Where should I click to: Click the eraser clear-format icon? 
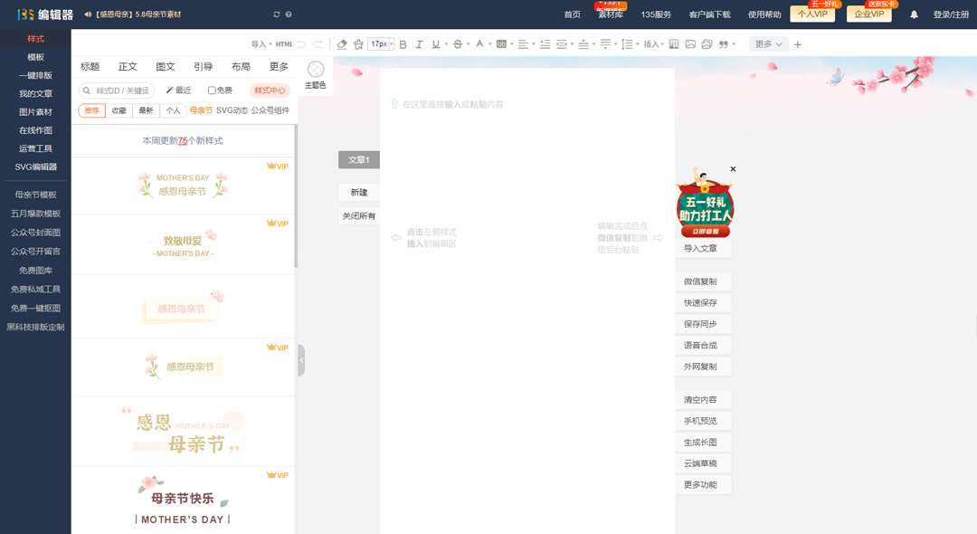point(342,44)
